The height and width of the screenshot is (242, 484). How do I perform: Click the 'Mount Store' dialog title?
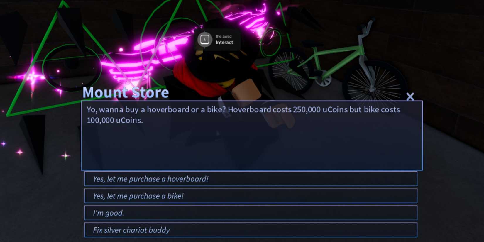click(126, 92)
